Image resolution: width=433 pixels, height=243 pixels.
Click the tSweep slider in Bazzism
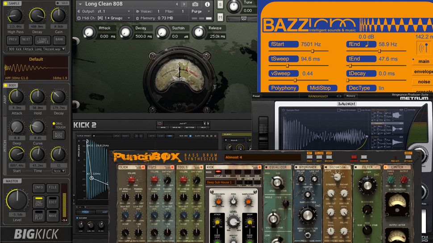coord(299,66)
